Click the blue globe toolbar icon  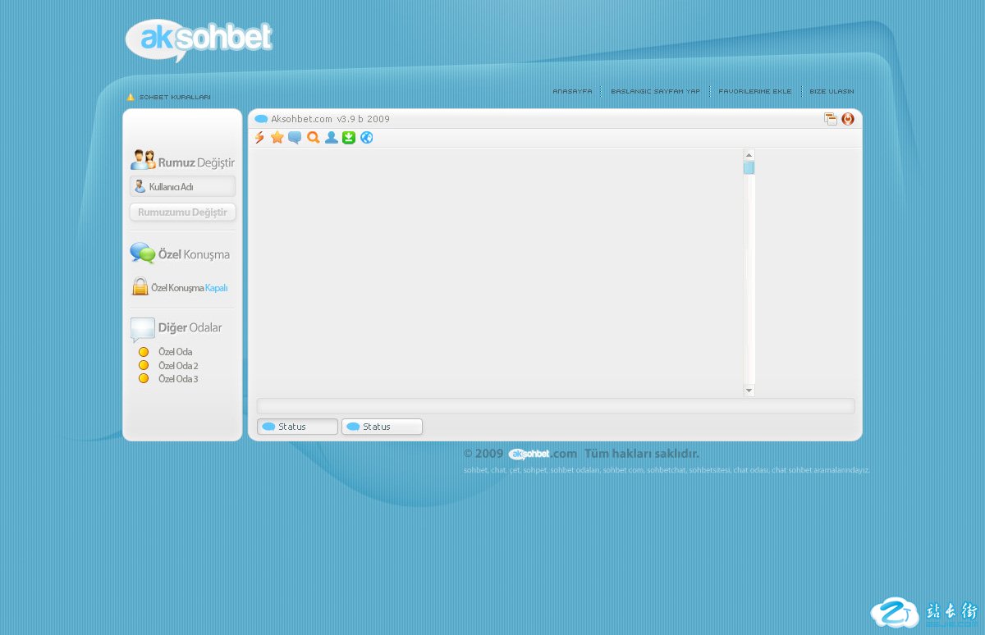367,138
